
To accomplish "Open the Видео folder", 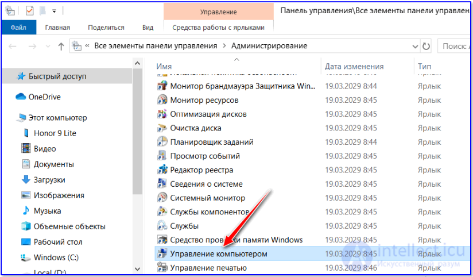I will [x=45, y=149].
